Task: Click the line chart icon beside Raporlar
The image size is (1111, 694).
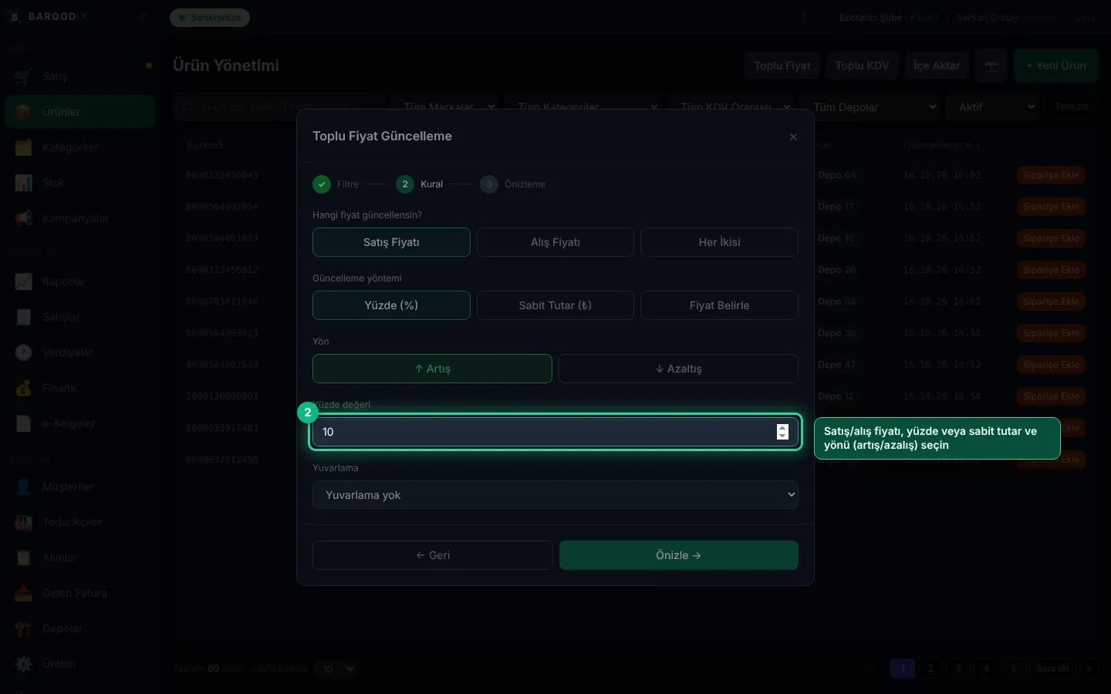Action: tap(24, 281)
